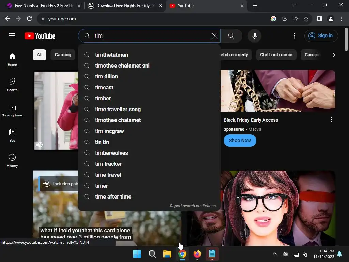Open the You section in the sidebar

point(12,135)
